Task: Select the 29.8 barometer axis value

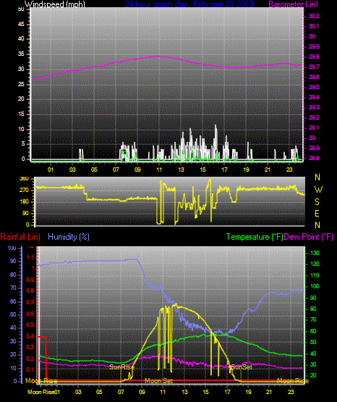Action: coord(314,56)
